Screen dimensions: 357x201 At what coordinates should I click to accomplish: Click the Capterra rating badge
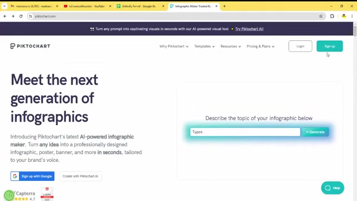(25, 196)
